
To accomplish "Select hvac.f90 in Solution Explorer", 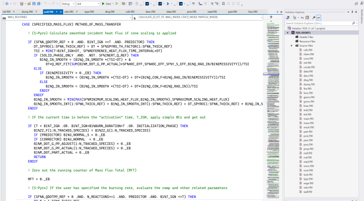I will coord(308,106).
